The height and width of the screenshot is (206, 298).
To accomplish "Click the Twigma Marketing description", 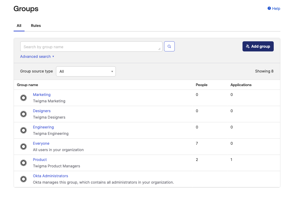I will 49,101.
